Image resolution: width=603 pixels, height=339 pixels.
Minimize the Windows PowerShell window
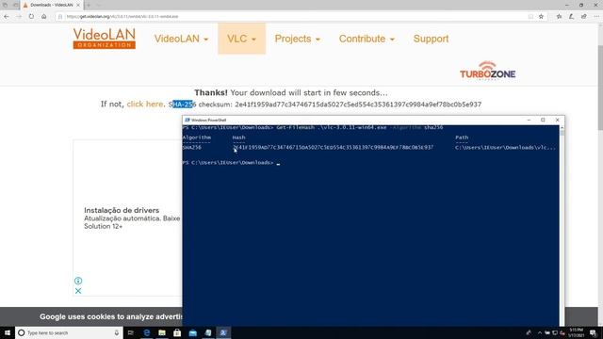click(x=529, y=120)
